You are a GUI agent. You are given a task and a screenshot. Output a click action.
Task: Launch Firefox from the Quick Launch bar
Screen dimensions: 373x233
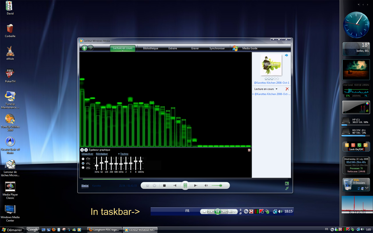pyautogui.click(x=53, y=230)
